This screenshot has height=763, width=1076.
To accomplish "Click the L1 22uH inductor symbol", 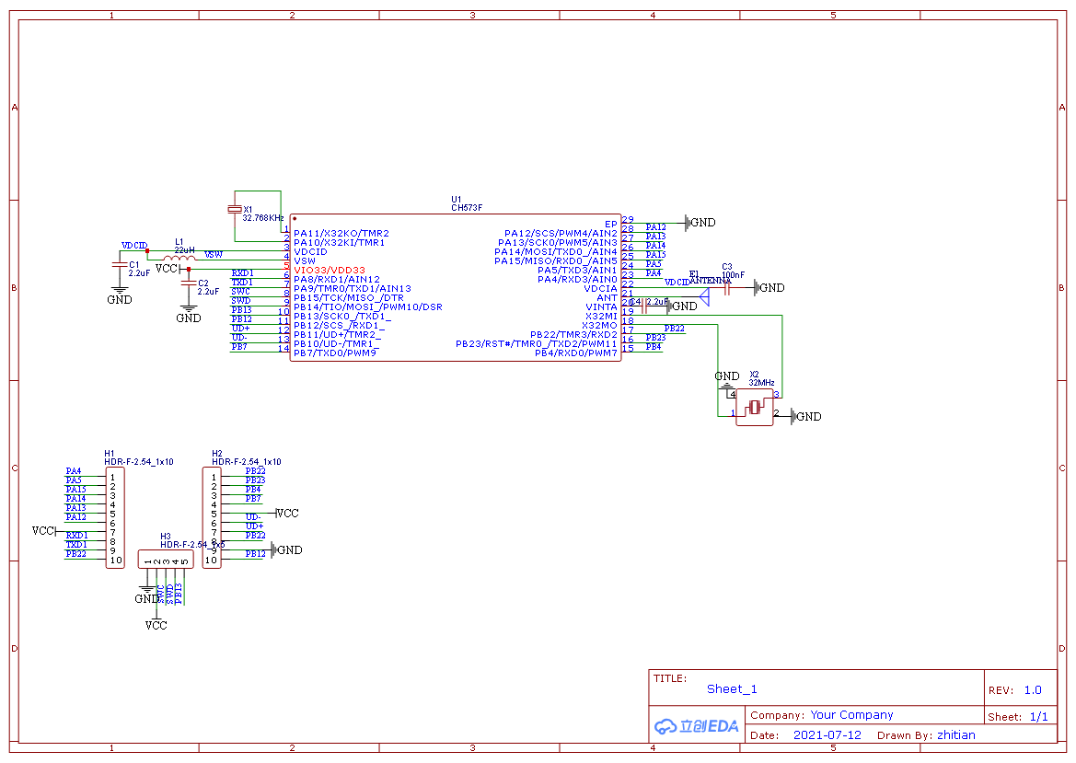I will pyautogui.click(x=179, y=258).
